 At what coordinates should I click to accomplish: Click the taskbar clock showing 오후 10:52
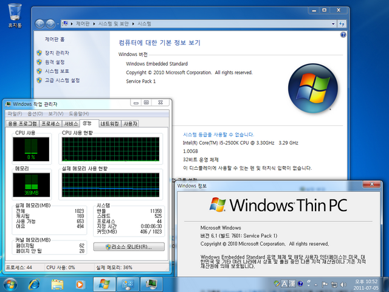366,285
